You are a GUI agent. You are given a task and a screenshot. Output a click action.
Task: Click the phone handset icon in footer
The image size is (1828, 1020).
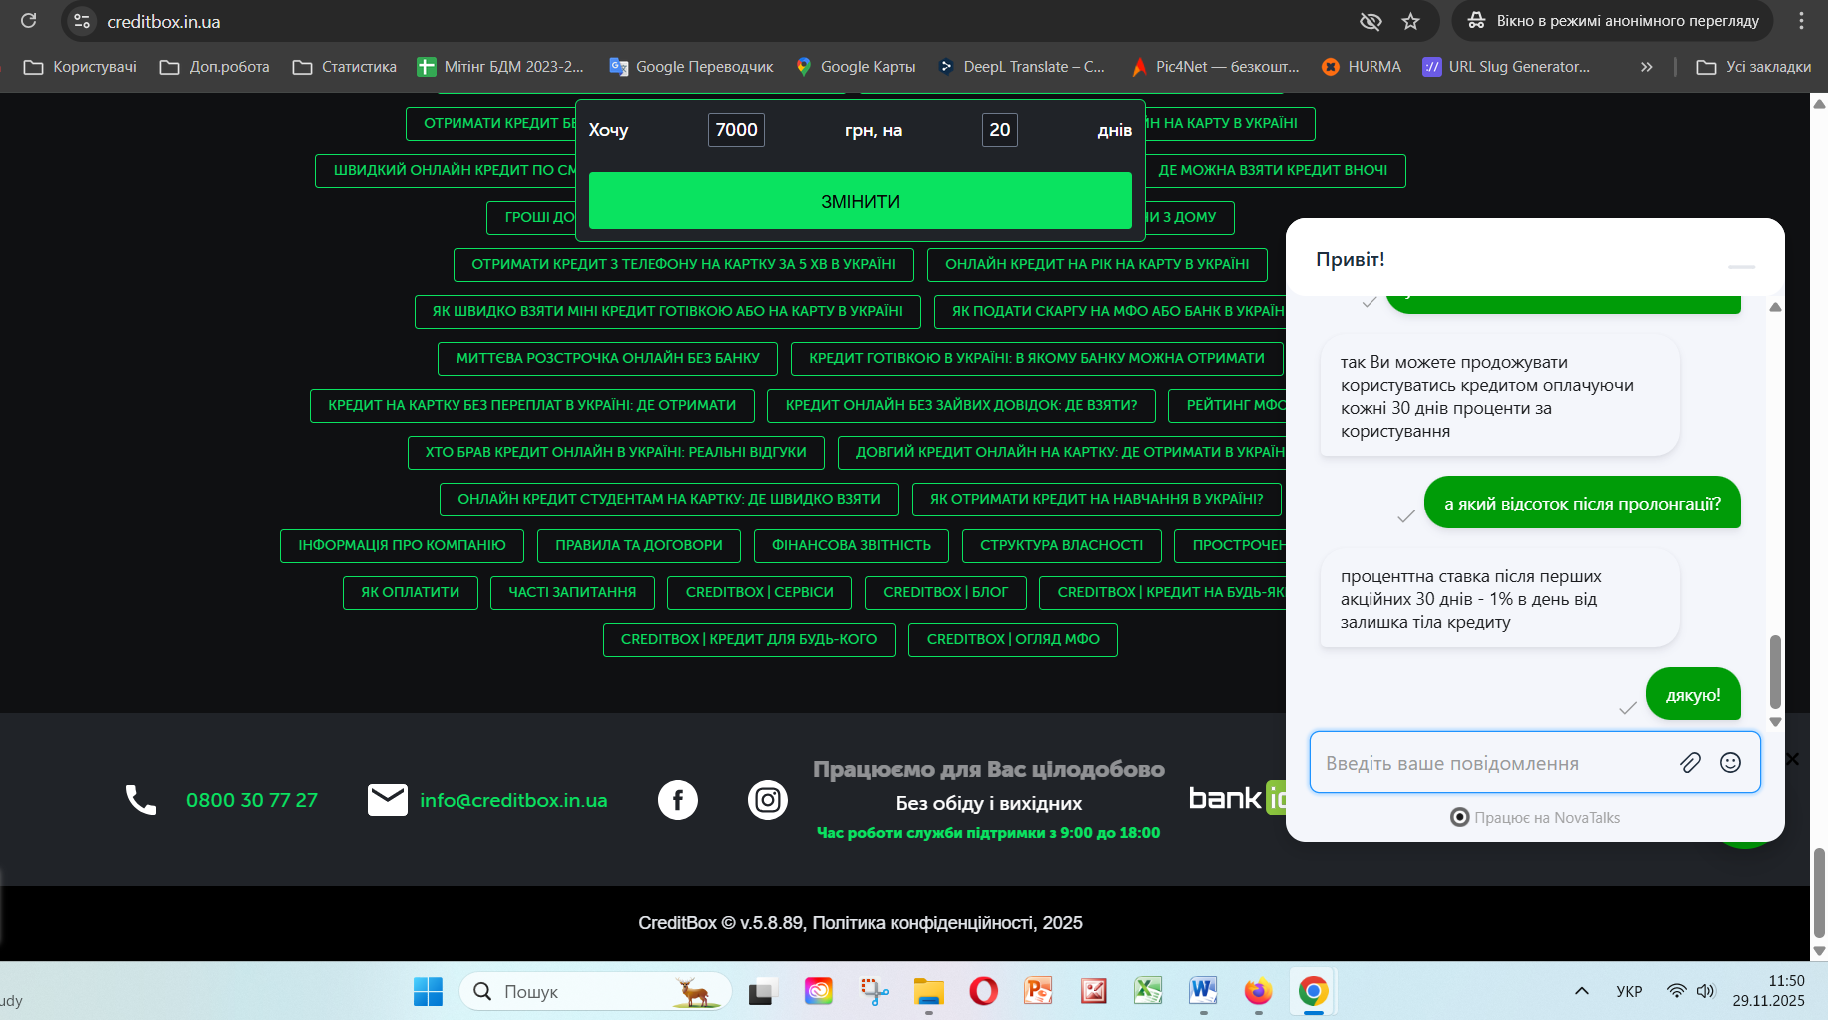141,800
